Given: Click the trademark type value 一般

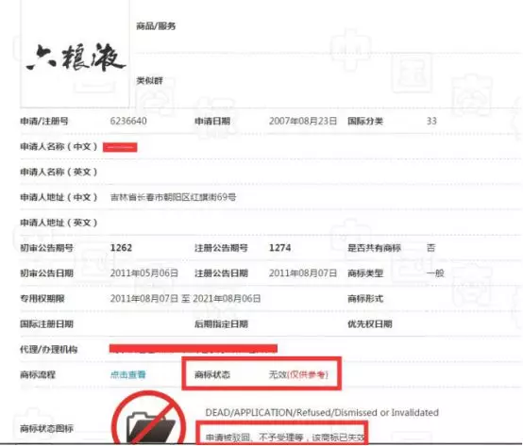Looking at the screenshot, I should [x=435, y=273].
